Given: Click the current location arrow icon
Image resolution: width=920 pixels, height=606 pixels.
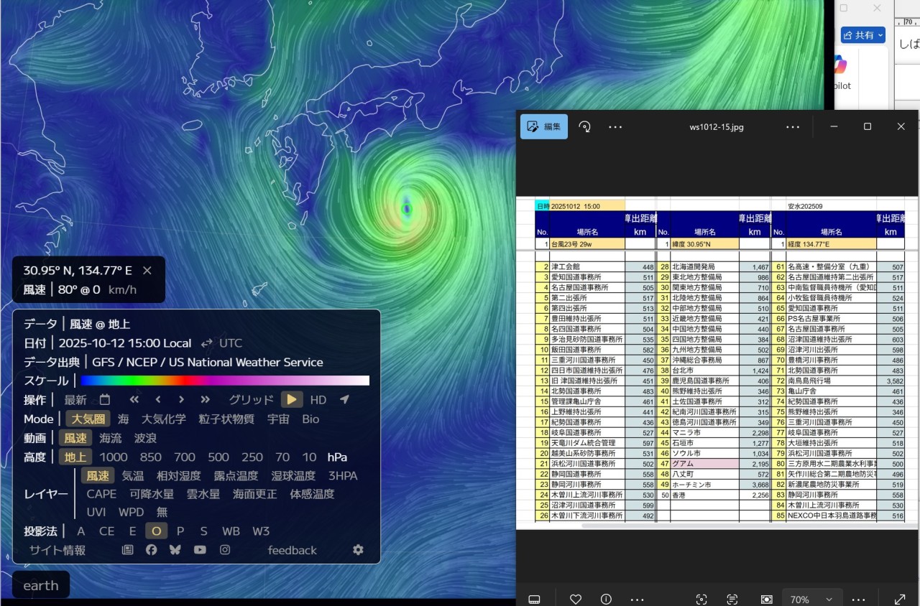Looking at the screenshot, I should coord(344,400).
